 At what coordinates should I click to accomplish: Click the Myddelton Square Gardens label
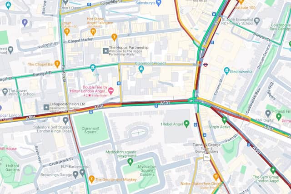click(147, 171)
